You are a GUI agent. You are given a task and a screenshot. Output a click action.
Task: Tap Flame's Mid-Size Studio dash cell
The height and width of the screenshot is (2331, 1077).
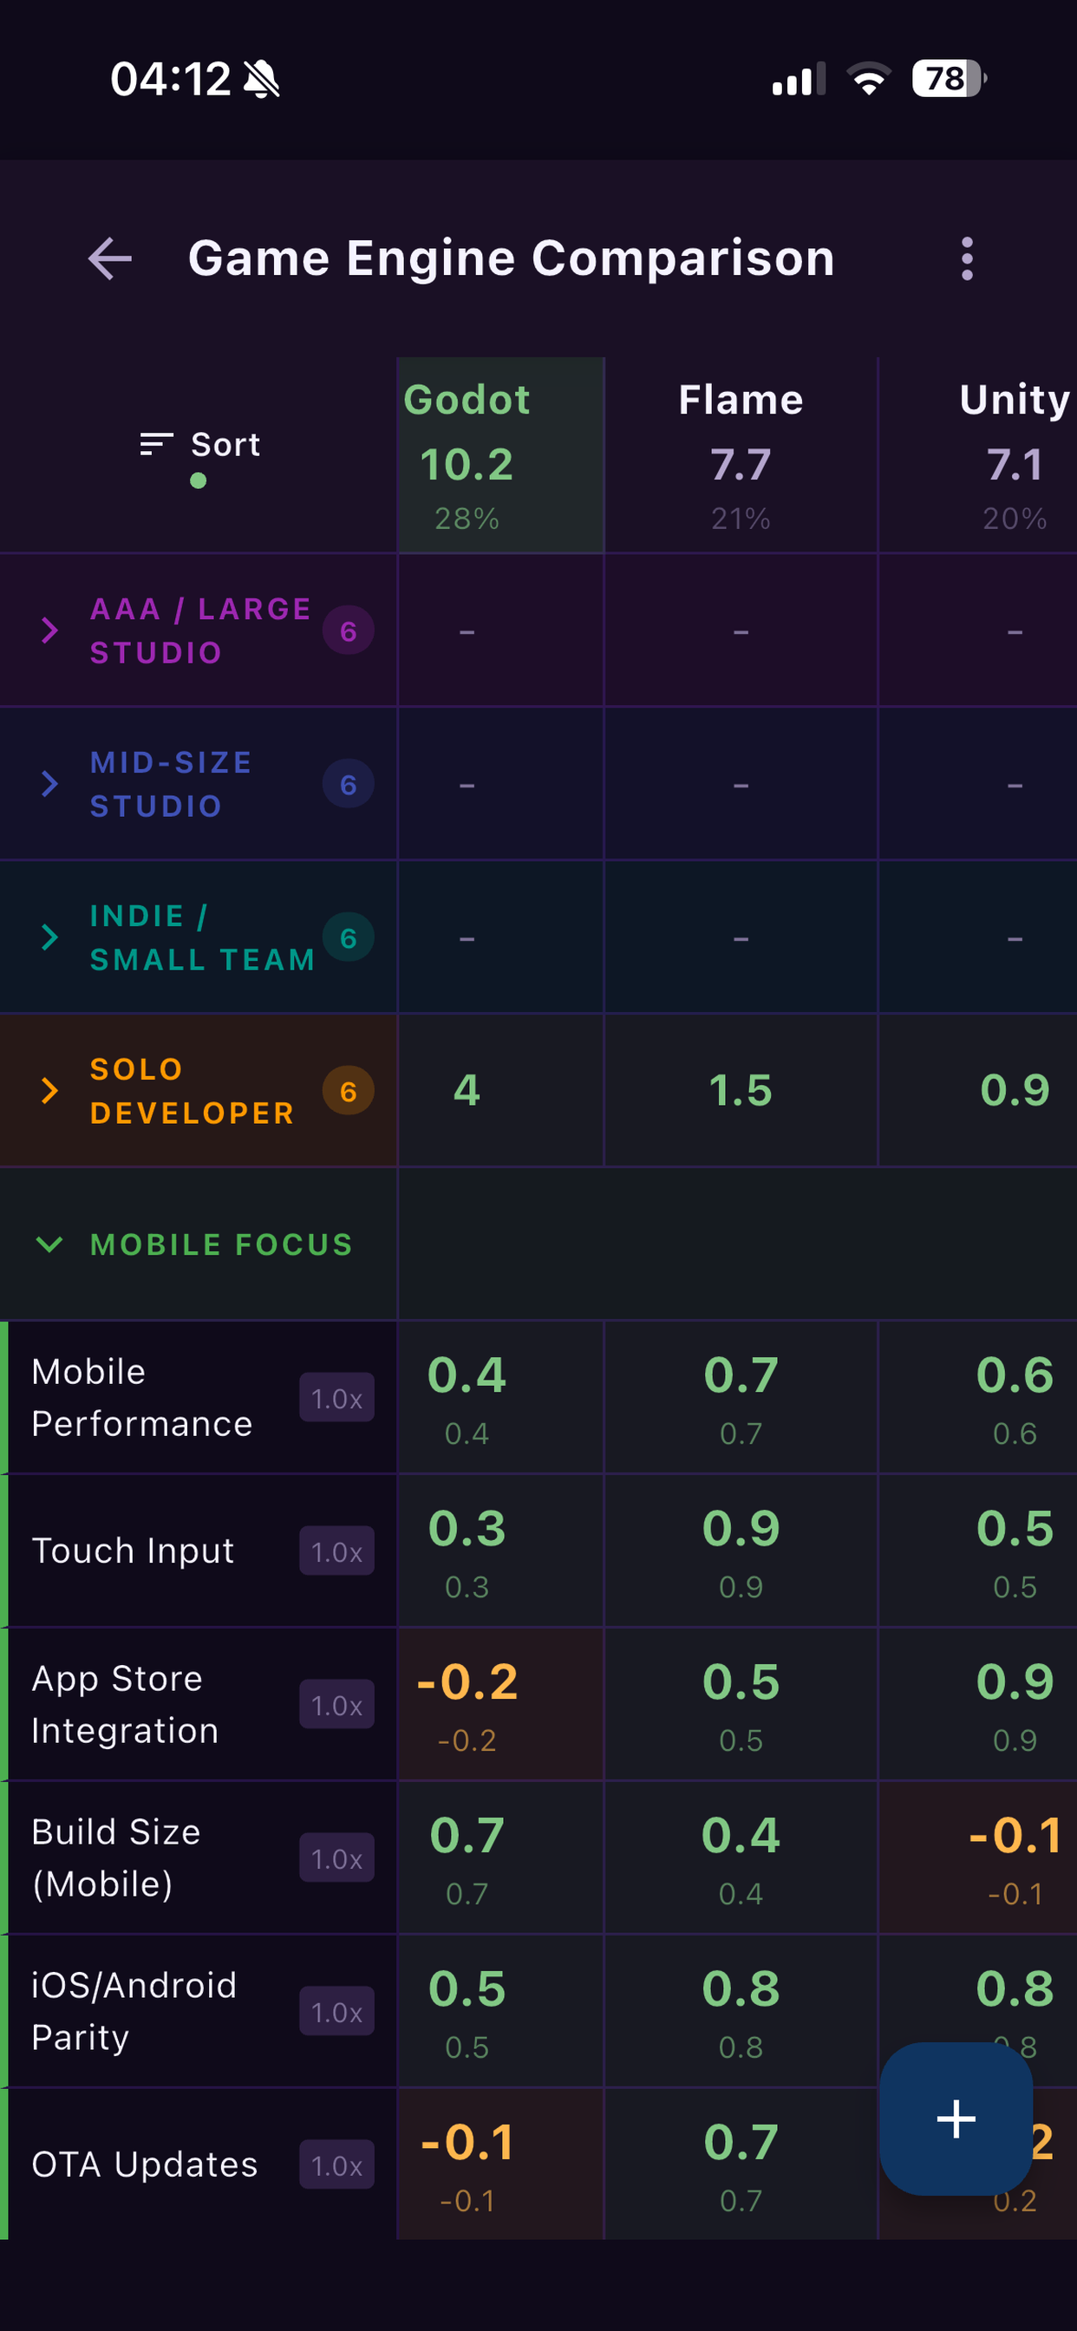[x=741, y=785]
